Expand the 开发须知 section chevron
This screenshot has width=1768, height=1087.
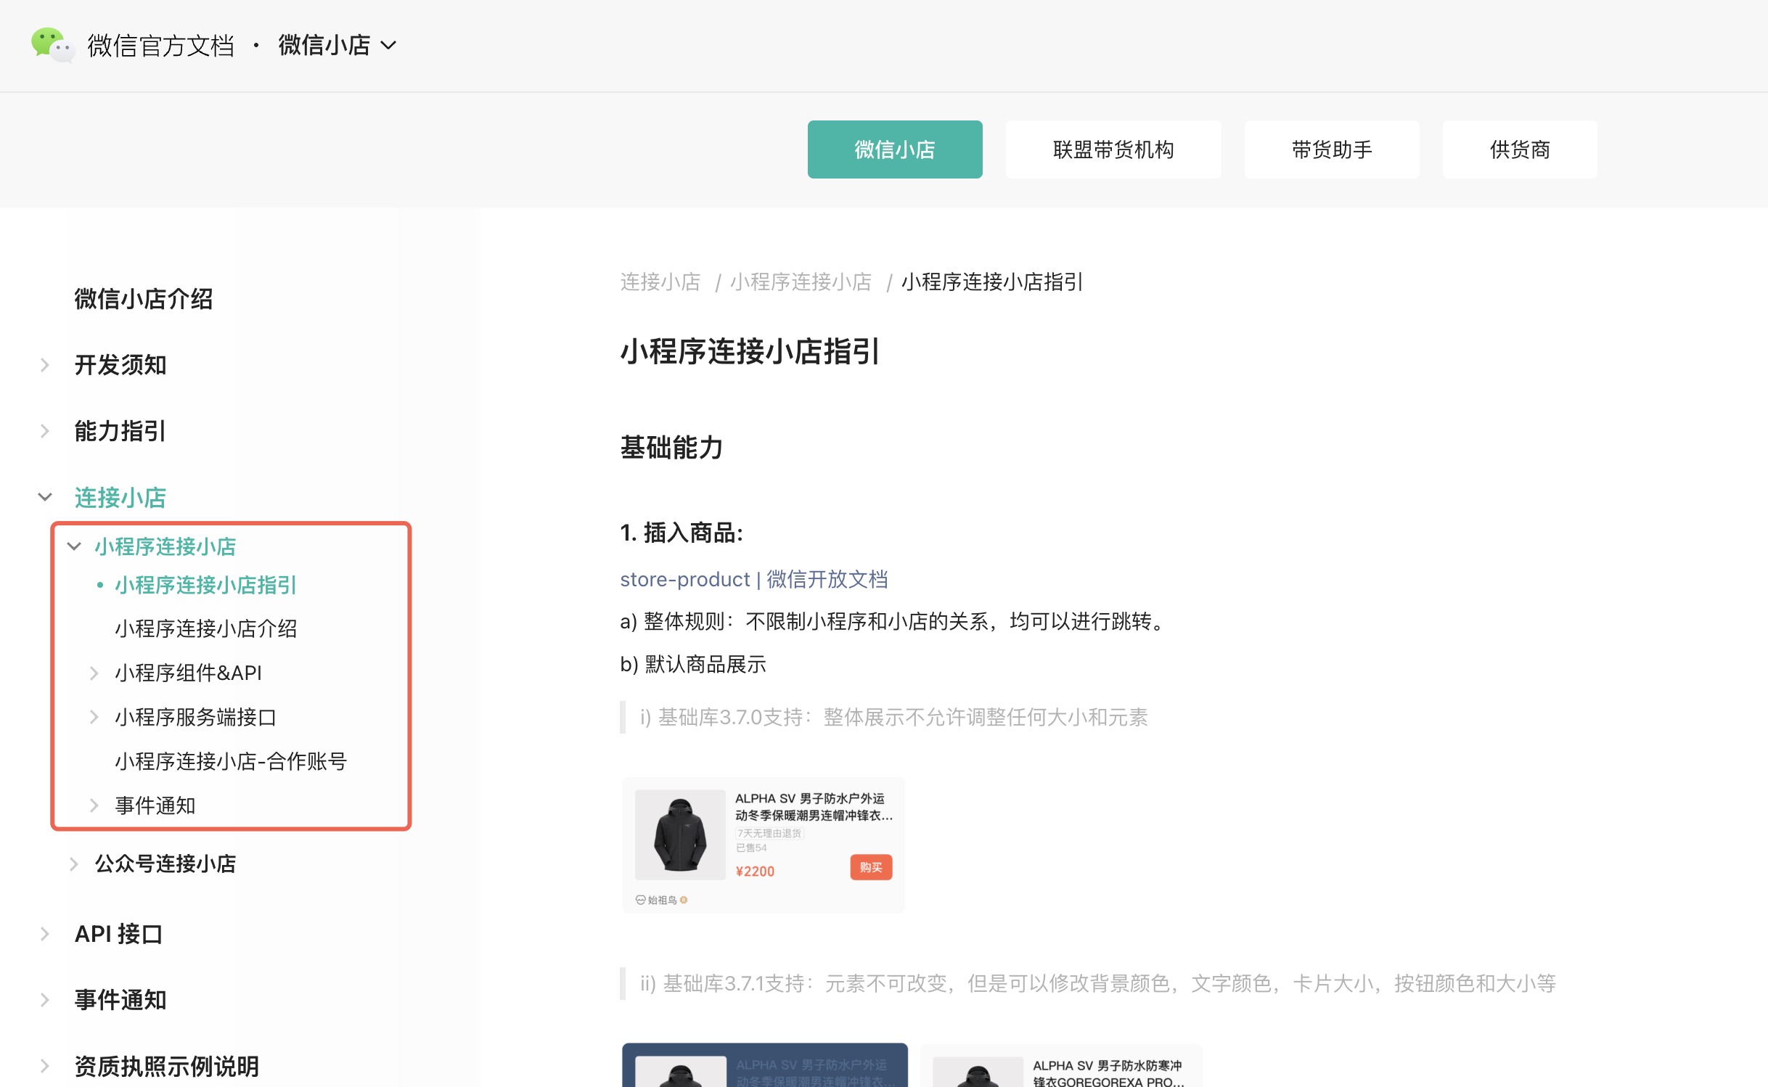click(45, 365)
